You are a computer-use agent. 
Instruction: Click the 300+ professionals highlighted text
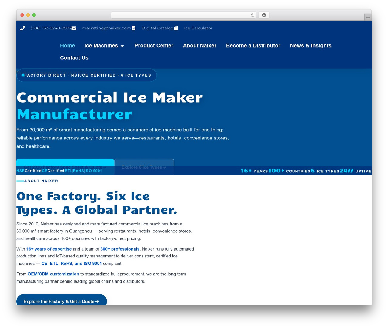[120, 249]
